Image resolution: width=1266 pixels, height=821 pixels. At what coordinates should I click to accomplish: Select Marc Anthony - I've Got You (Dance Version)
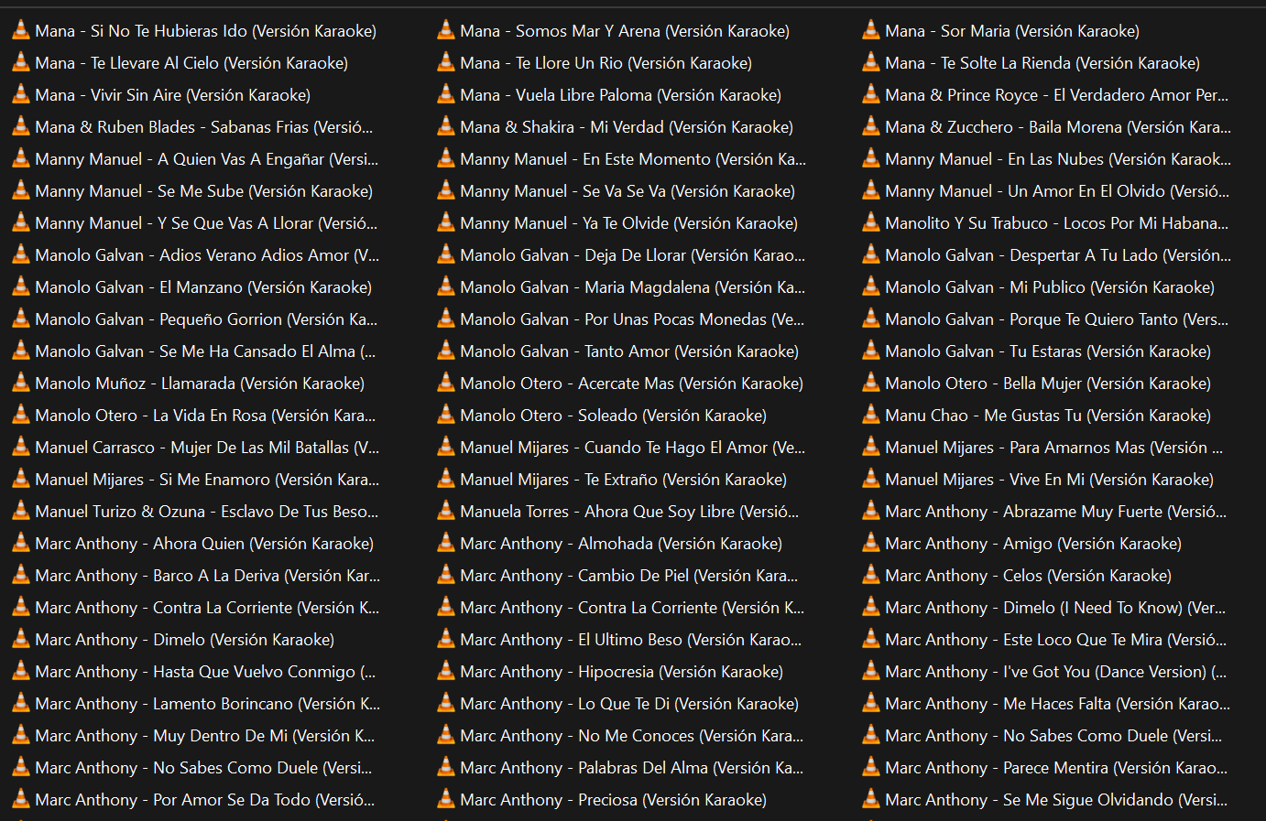tap(1055, 672)
